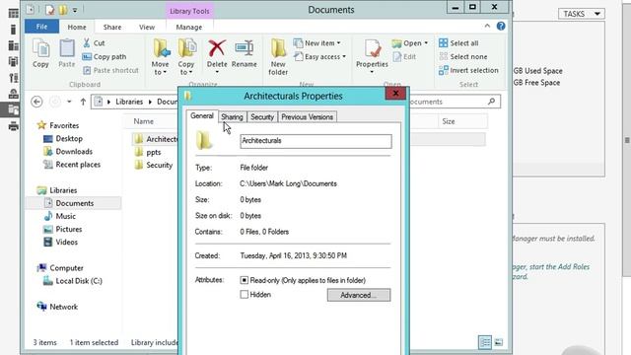Image resolution: width=631 pixels, height=355 pixels.
Task: Expand the Easy access dropdown
Action: click(319, 57)
